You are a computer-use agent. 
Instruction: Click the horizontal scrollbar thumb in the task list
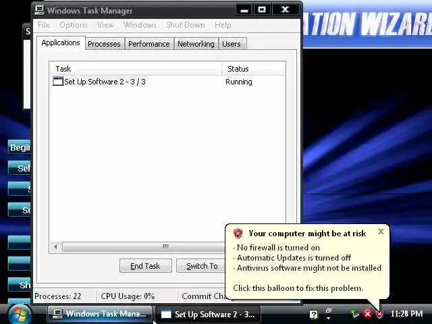(144, 246)
